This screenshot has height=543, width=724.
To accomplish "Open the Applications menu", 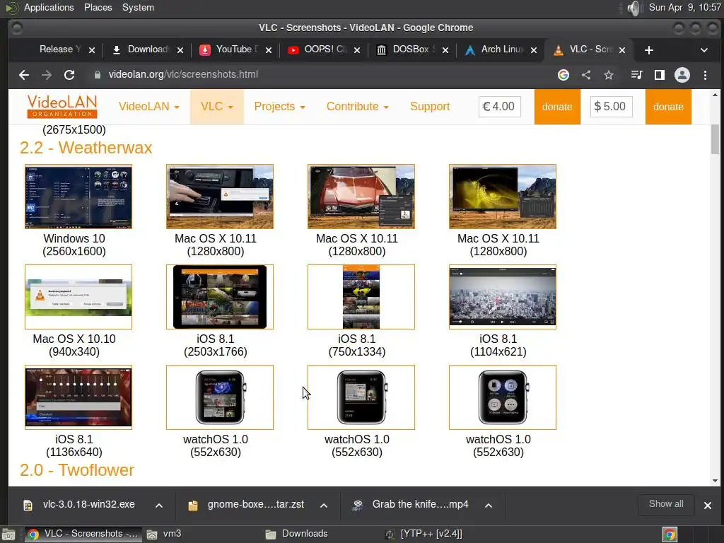I will pos(49,7).
